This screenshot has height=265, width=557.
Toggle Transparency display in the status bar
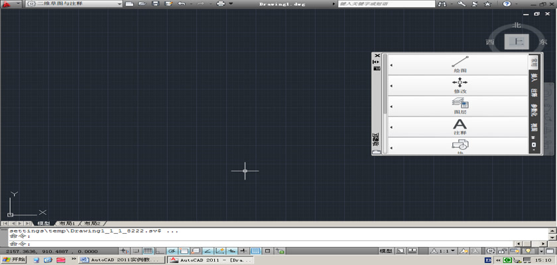click(256, 251)
